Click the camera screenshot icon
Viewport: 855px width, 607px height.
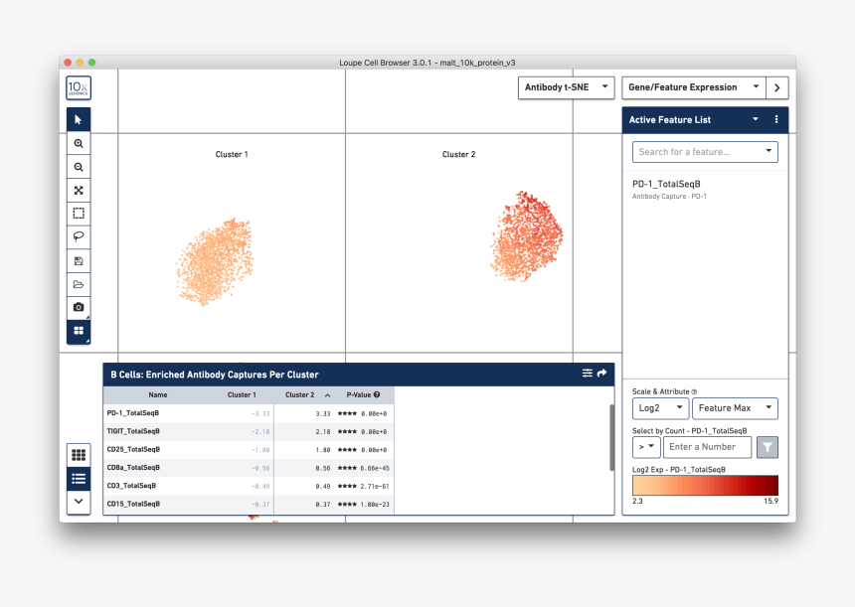[x=79, y=307]
